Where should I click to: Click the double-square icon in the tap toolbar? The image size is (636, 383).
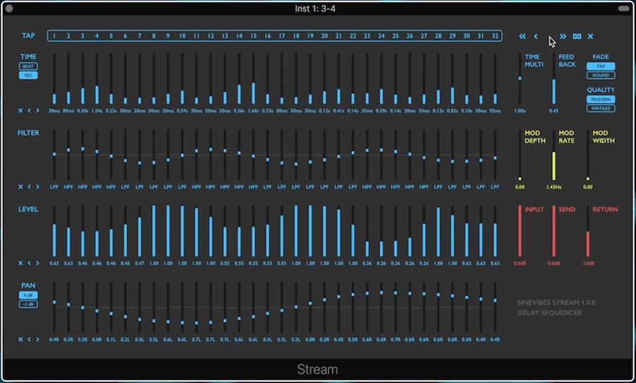[x=577, y=36]
